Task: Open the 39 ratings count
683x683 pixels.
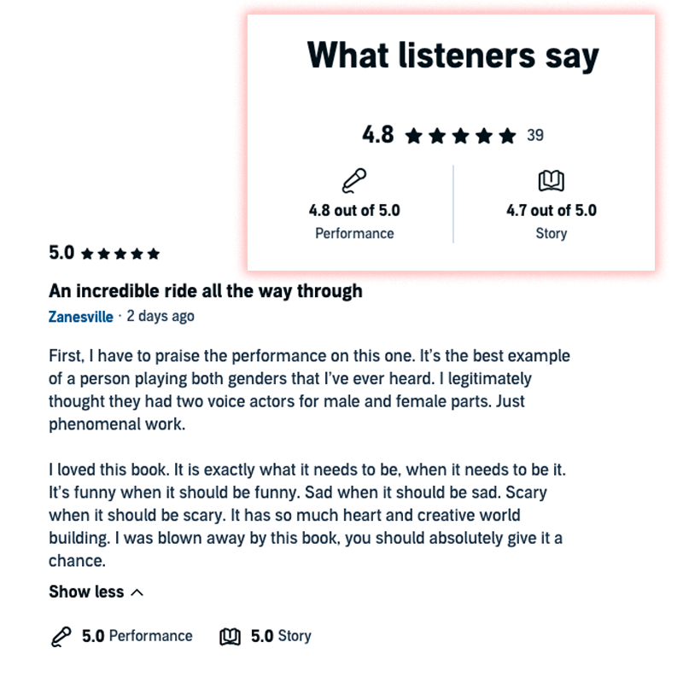Action: tap(535, 135)
